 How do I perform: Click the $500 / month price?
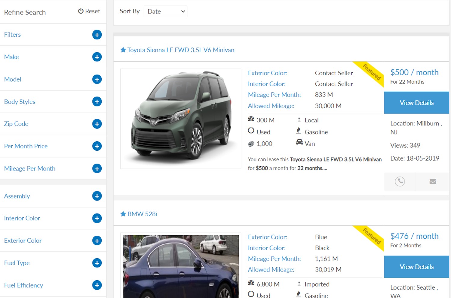point(414,72)
